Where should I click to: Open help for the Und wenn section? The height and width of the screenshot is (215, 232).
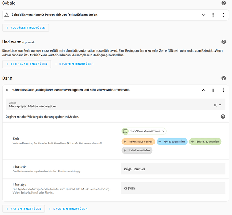[223, 42]
